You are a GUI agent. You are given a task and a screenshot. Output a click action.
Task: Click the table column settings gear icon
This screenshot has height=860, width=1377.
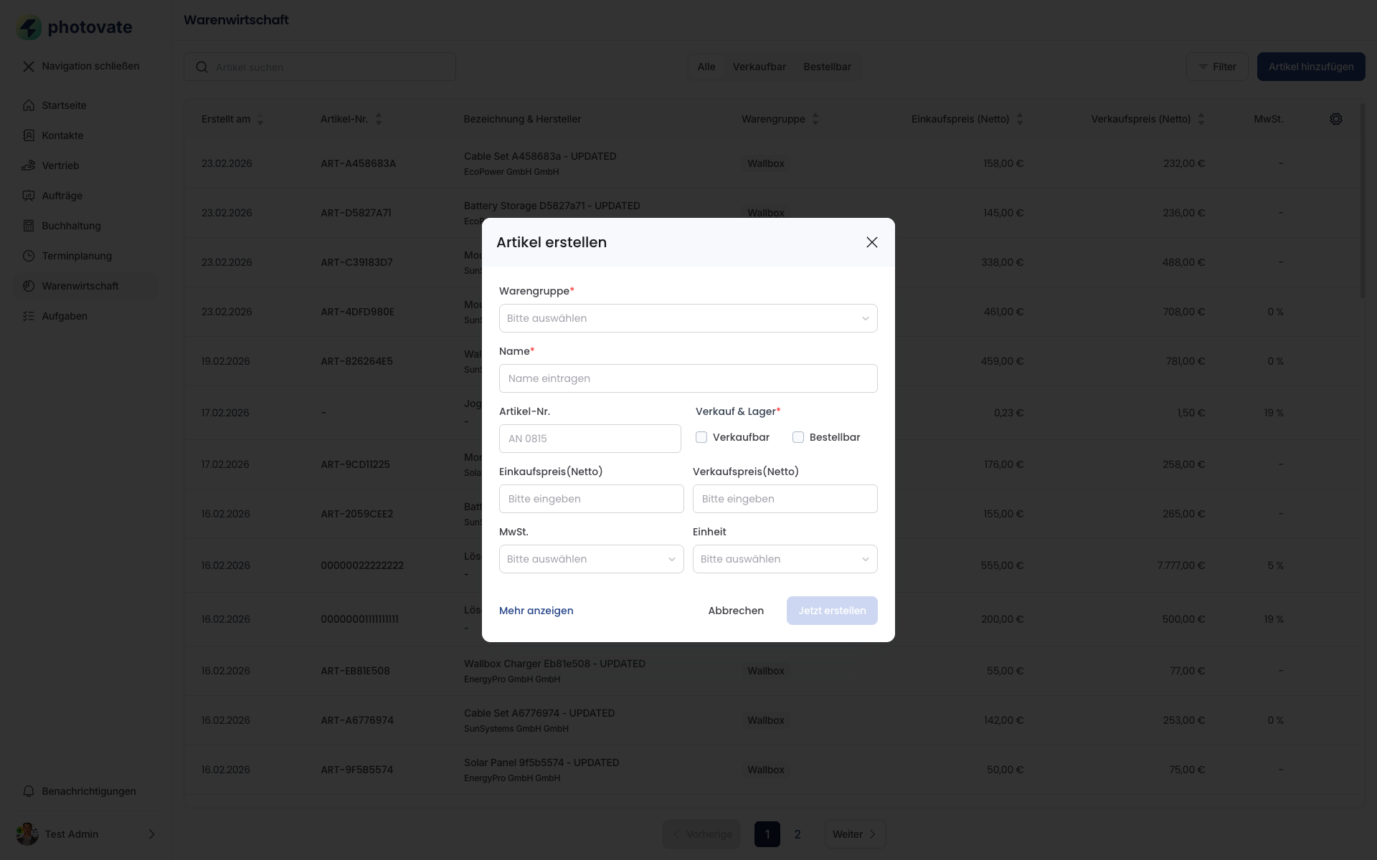[x=1335, y=119]
